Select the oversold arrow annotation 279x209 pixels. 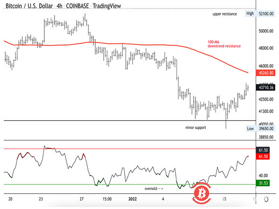point(154,188)
